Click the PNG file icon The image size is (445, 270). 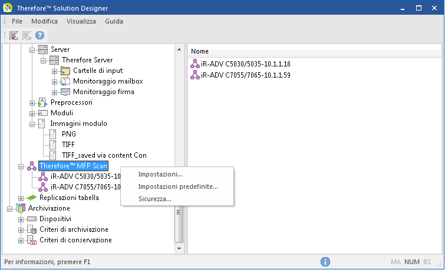click(x=53, y=134)
